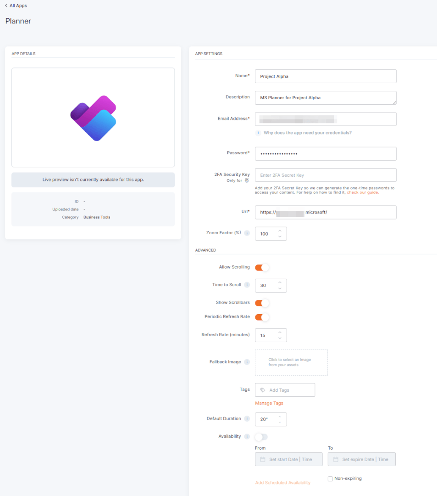Show Default Duration info icon
437x496 pixels.
(247, 419)
